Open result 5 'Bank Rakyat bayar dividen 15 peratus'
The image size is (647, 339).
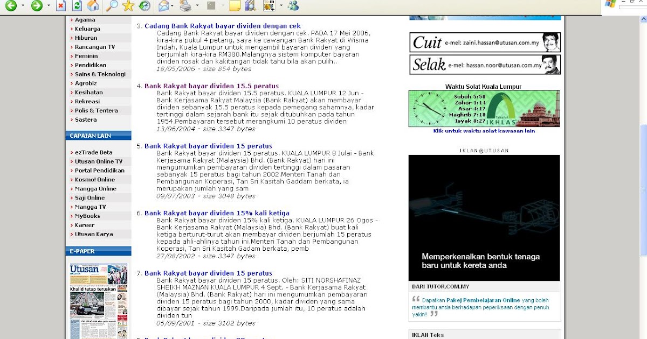point(208,146)
